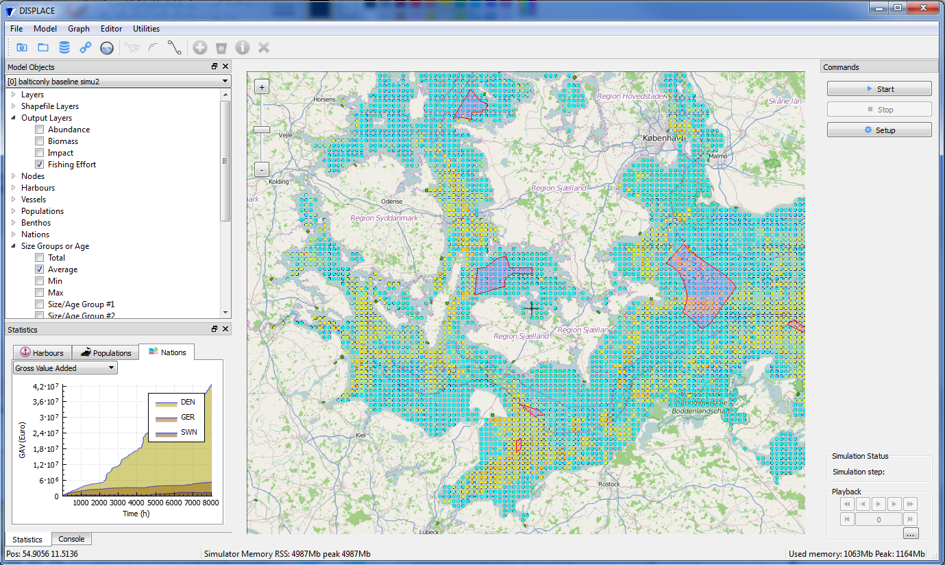Tick the Total size group checkbox
This screenshot has width=945, height=565.
pos(40,258)
